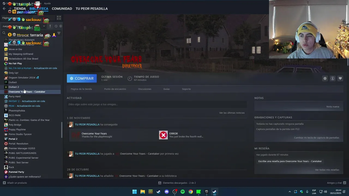The image size is (349, 196).
Task: Open the Guías link
Action: pyautogui.click(x=167, y=89)
